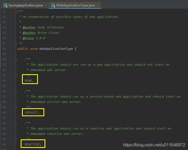Collapse the class Javadoc comment at line 21
Viewport: 188px width, 150px height.
[x=16, y=11]
